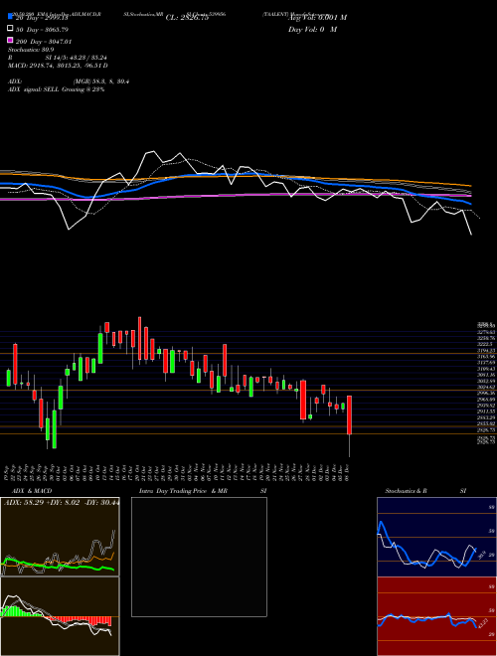Click the magenta 200 Day legend swatch
Viewport: 497px width, 656px height.
(11, 41)
